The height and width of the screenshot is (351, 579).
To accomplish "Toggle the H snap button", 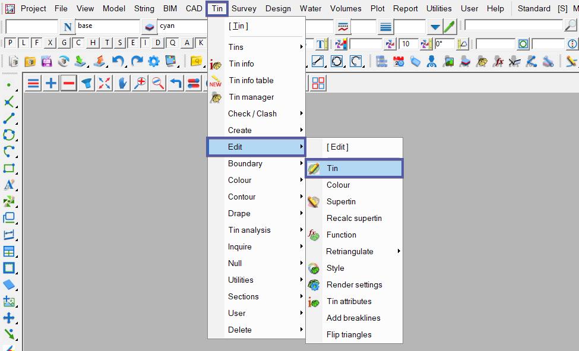I will (x=93, y=43).
